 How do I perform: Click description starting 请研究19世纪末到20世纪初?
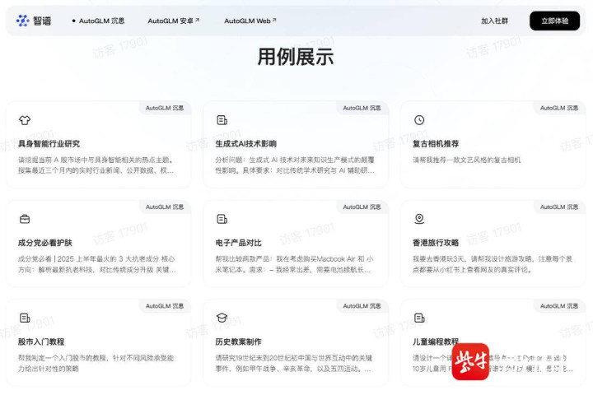294,363
